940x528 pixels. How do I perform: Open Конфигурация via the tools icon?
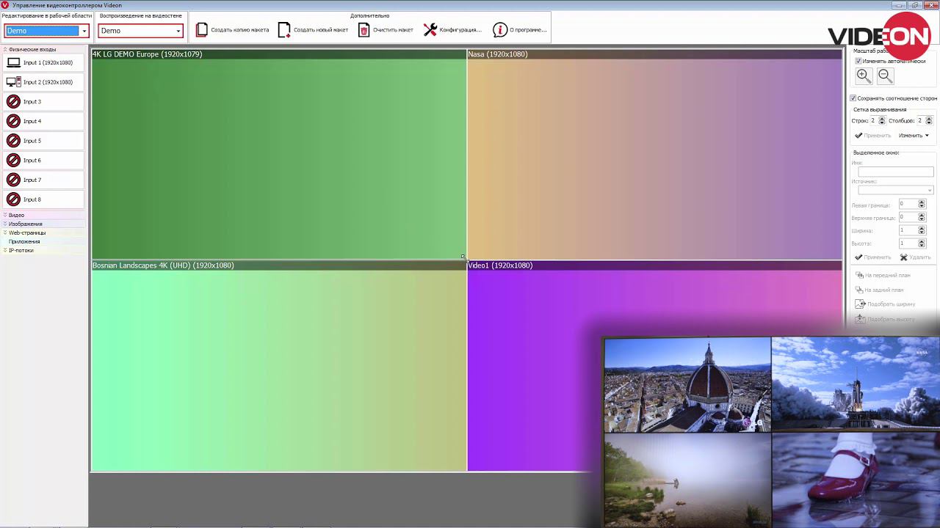click(x=430, y=30)
